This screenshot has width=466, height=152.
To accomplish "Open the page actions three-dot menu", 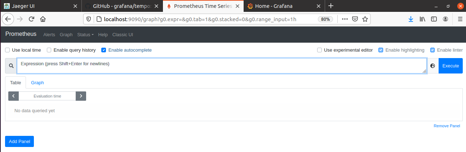I will click(x=345, y=19).
